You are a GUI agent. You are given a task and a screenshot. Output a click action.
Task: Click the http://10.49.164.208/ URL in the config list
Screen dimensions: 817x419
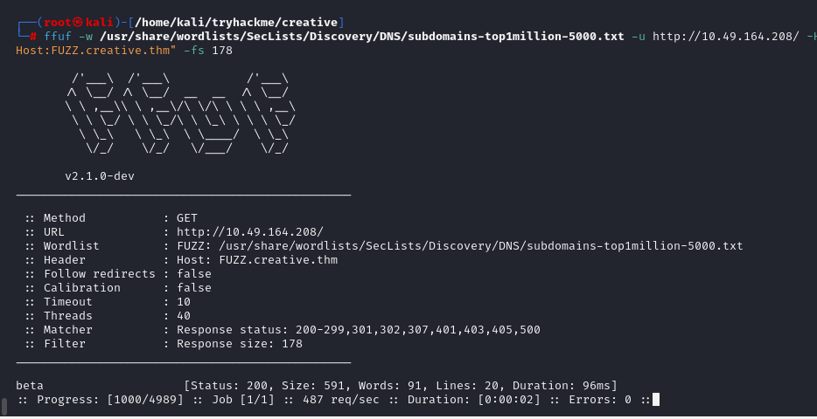[x=250, y=232]
